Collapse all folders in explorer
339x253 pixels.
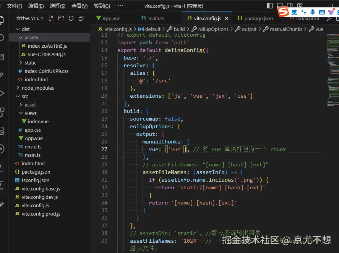(x=81, y=18)
